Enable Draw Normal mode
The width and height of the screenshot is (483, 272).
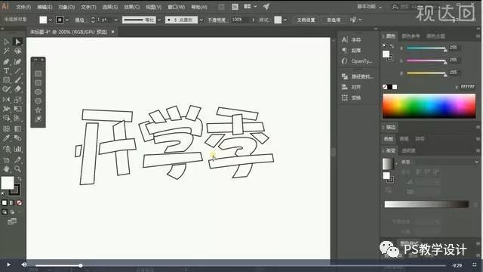5,212
